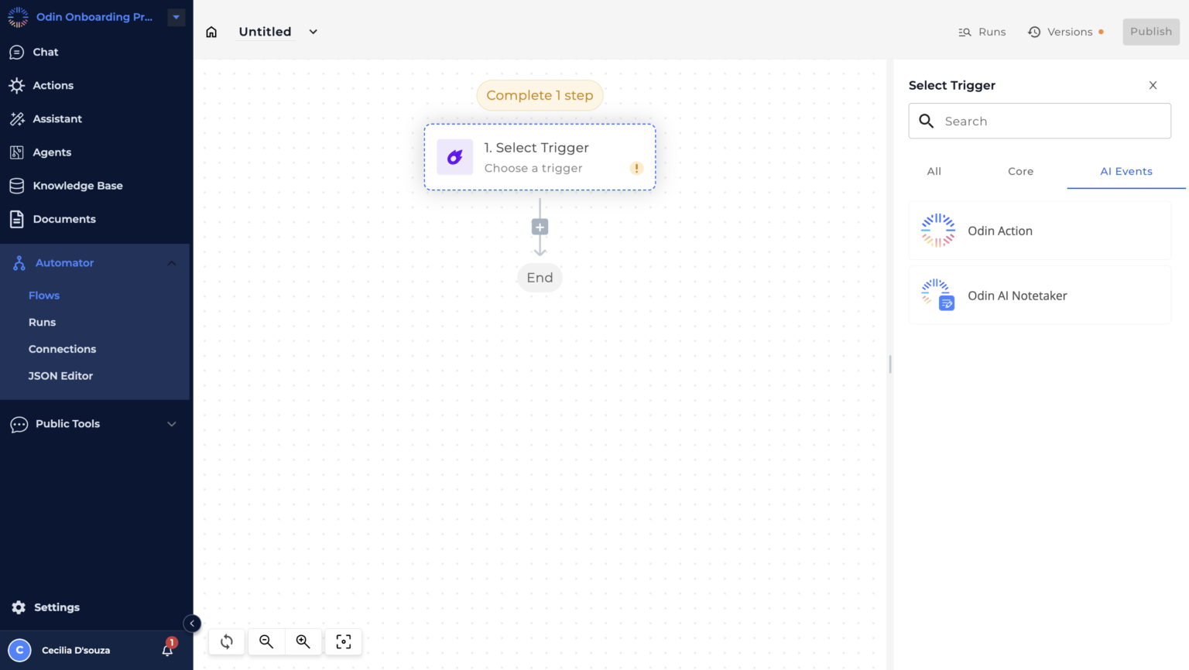Image resolution: width=1189 pixels, height=670 pixels.
Task: Click the home icon near Untitled
Action: pos(211,32)
